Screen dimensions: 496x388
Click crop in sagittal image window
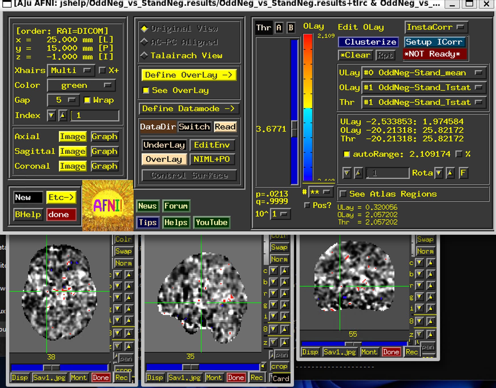pyautogui.click(x=279, y=366)
